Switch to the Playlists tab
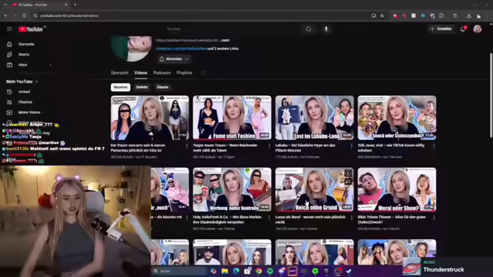Viewport: 493px width, 277px height. pyautogui.click(x=184, y=73)
